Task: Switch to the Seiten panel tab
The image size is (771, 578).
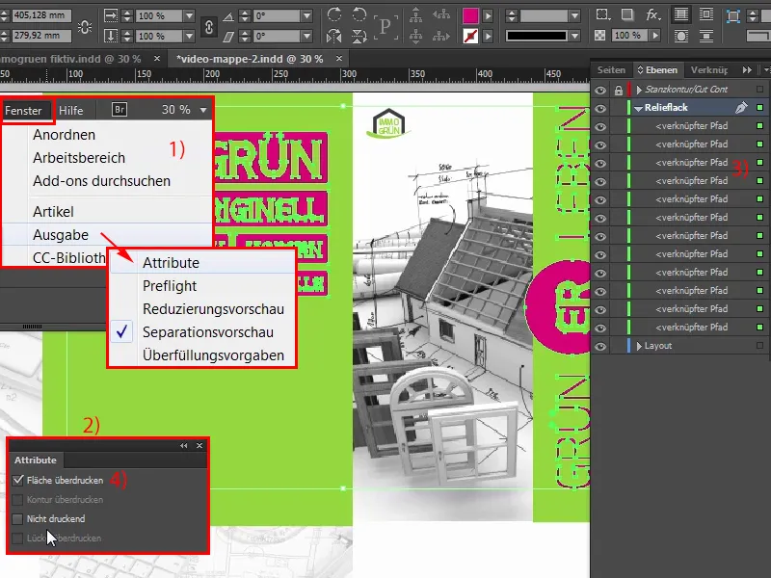Action: [x=611, y=69]
